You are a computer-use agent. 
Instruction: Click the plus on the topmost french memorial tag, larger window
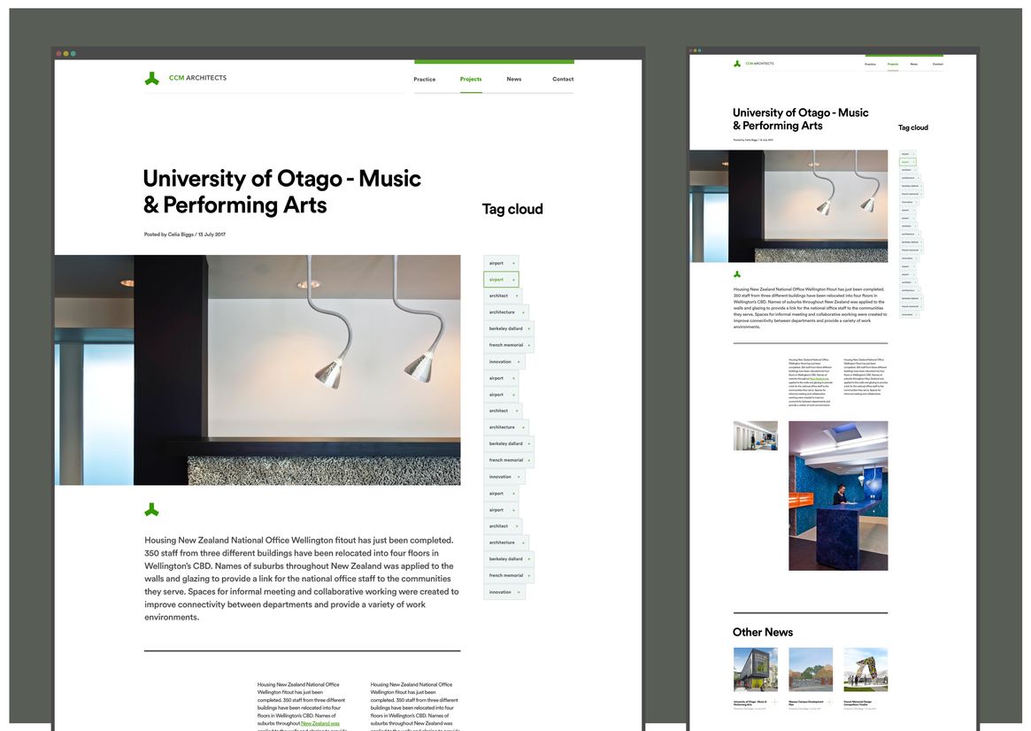[529, 345]
